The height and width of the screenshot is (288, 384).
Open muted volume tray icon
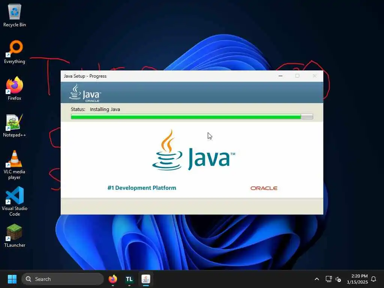(x=338, y=279)
